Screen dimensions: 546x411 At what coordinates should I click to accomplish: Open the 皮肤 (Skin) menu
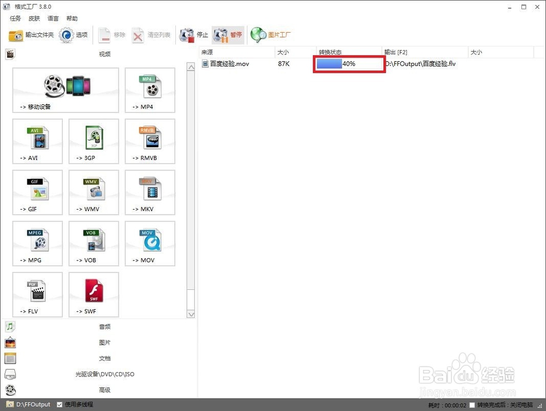pyautogui.click(x=34, y=18)
